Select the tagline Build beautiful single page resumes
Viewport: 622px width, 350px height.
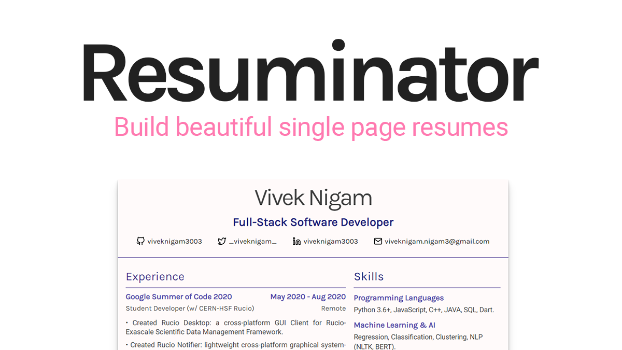click(x=311, y=127)
